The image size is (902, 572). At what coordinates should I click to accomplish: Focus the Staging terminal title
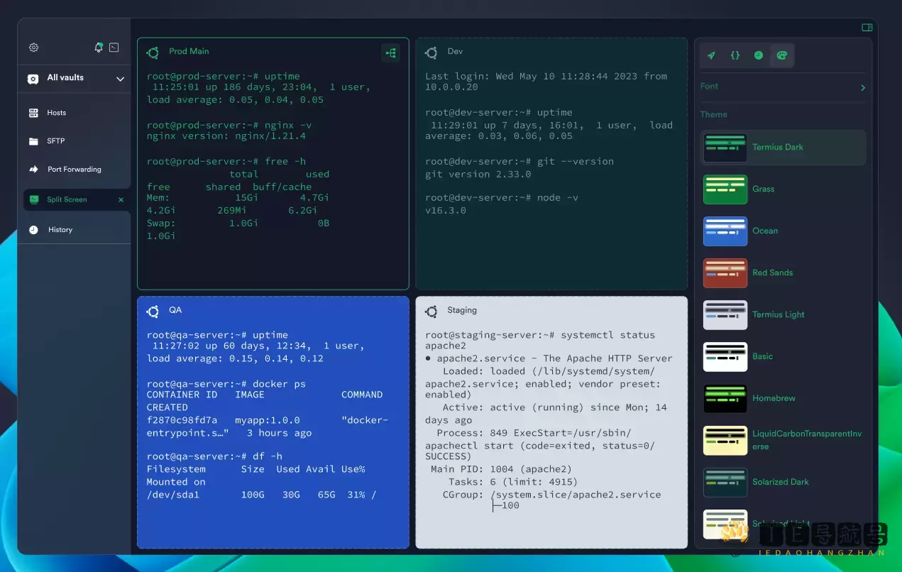click(462, 310)
